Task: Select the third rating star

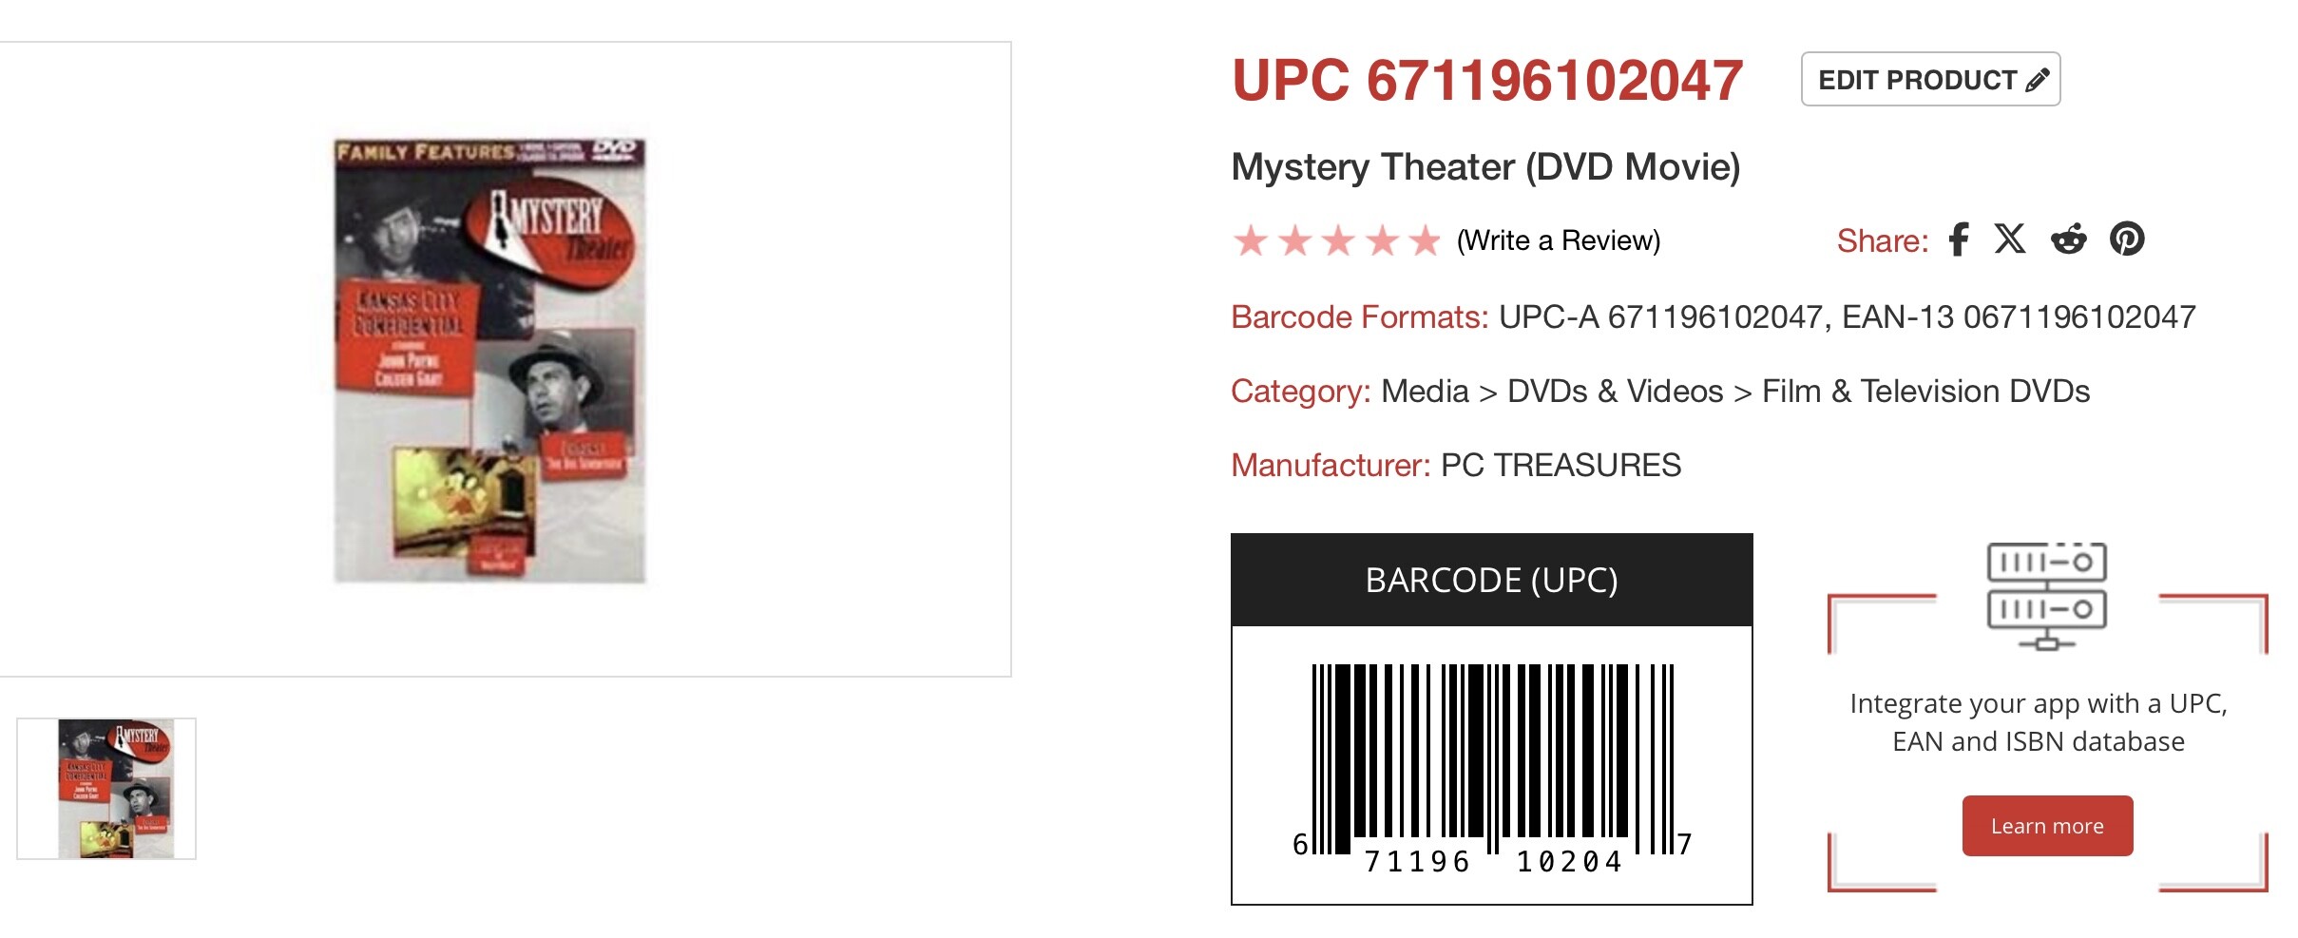Action: (x=1338, y=241)
